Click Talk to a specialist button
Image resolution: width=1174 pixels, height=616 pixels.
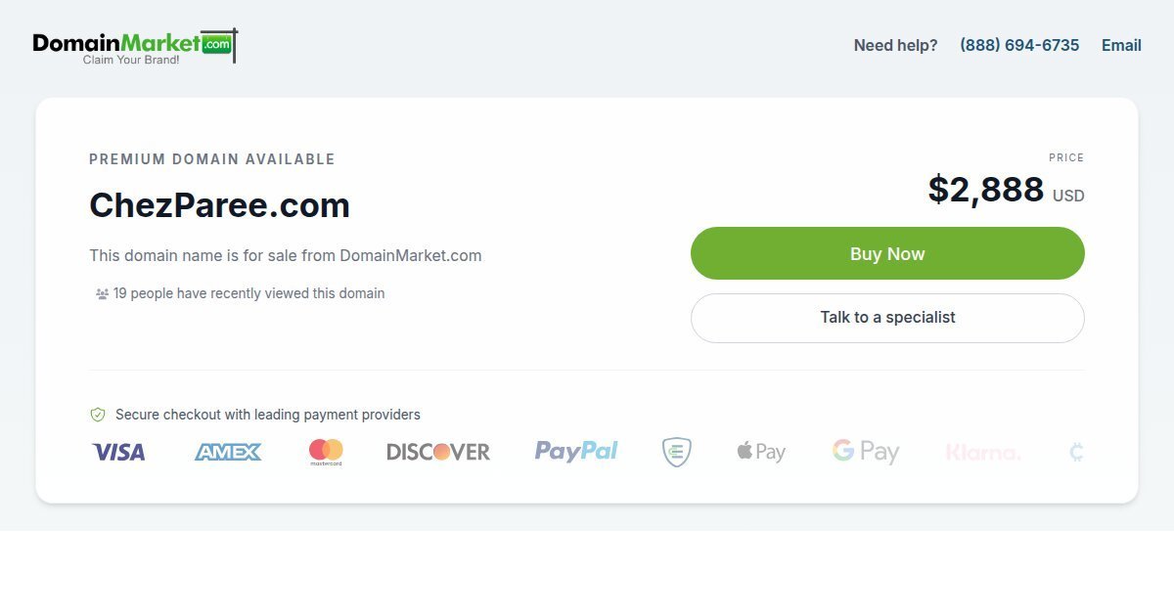click(x=887, y=318)
